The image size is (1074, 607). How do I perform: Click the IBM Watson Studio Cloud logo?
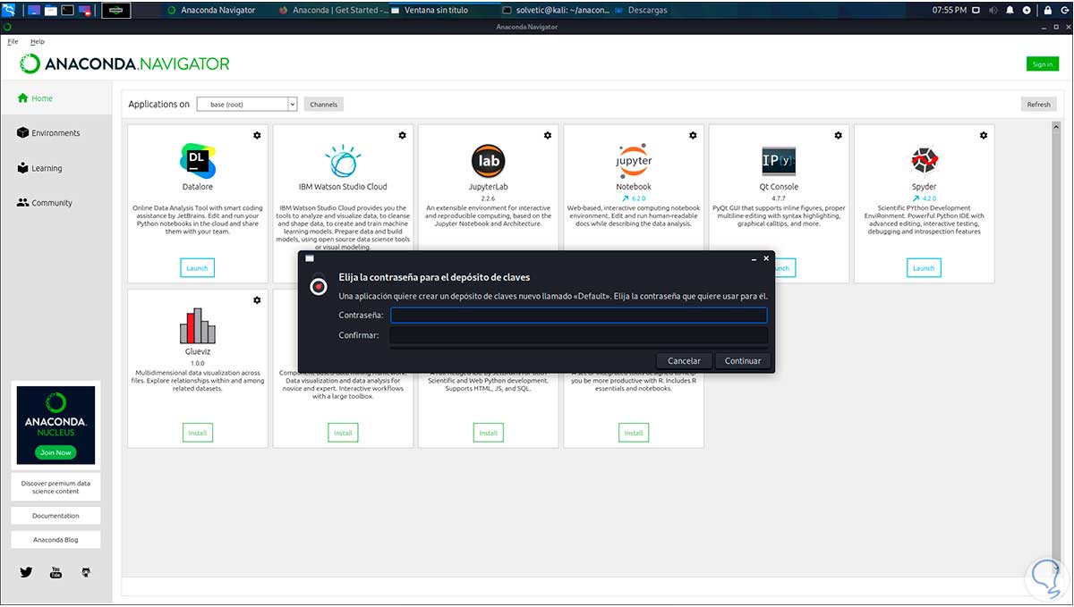point(343,161)
